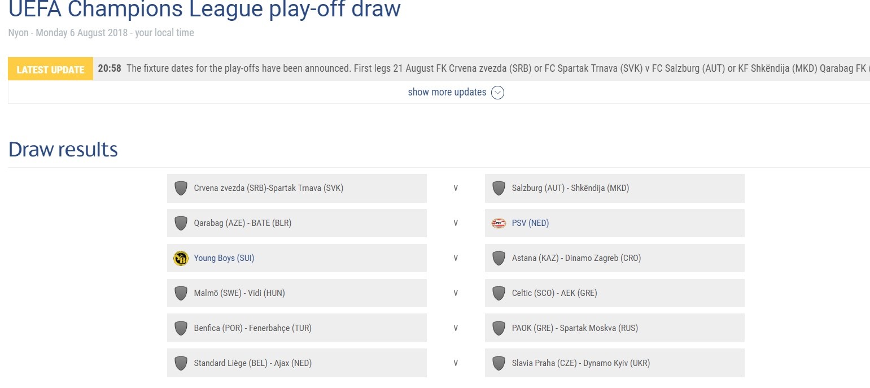Click the shield icon beside Malmö - Vidi
The image size is (870, 388).
click(181, 293)
